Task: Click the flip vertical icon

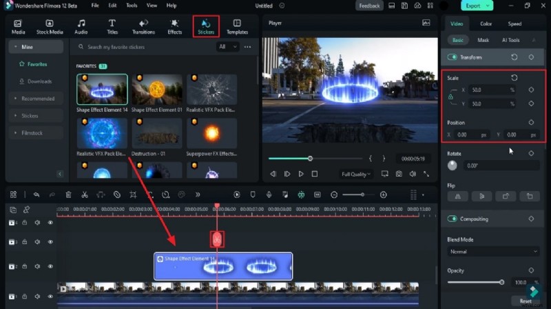Action: [x=481, y=197]
